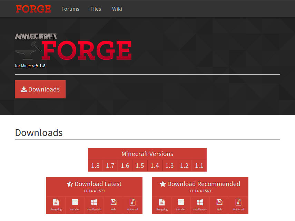The width and height of the screenshot is (295, 221).
Task: Select Minecraft version 1.2
Action: pos(184,166)
